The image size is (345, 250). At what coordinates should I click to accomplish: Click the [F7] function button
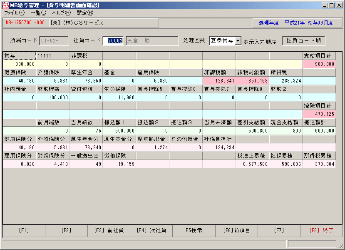pos(279,230)
